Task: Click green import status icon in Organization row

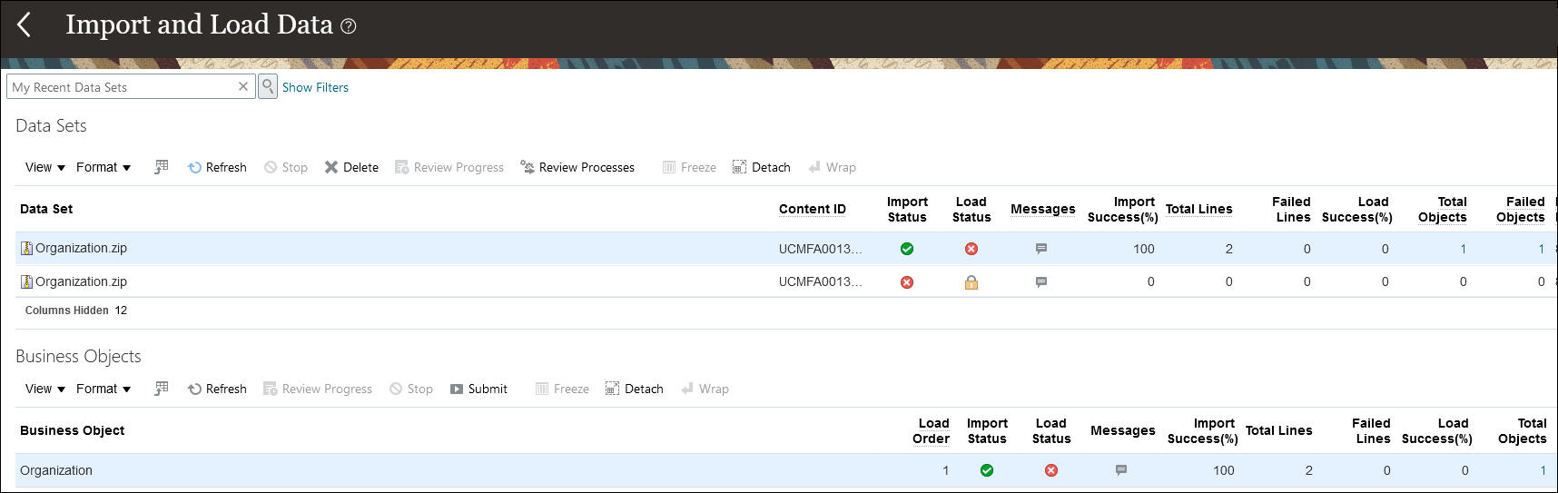Action: [x=986, y=470]
